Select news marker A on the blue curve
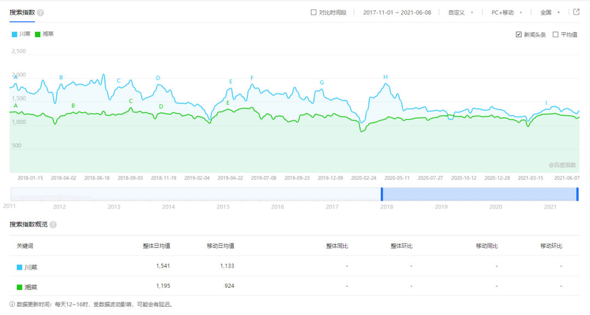This screenshot has width=590, height=315. pyautogui.click(x=15, y=78)
